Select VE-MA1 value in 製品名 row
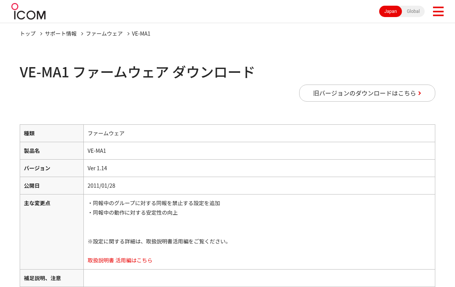This screenshot has height=287, width=455. pyautogui.click(x=97, y=151)
